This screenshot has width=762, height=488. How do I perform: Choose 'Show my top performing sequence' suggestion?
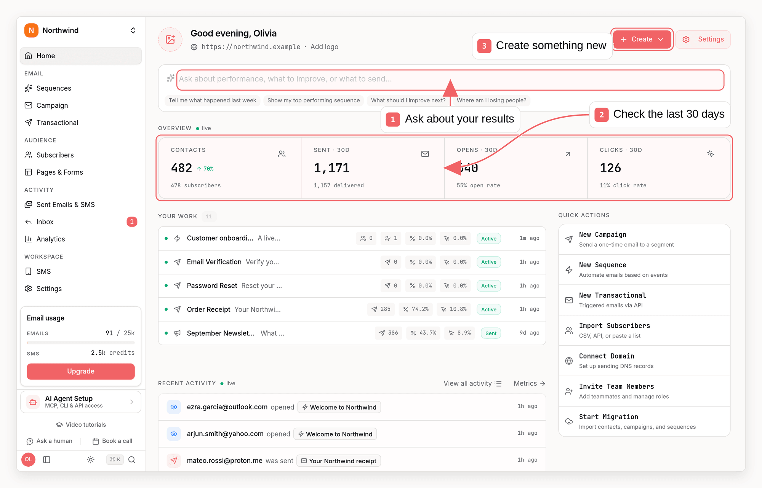[314, 100]
